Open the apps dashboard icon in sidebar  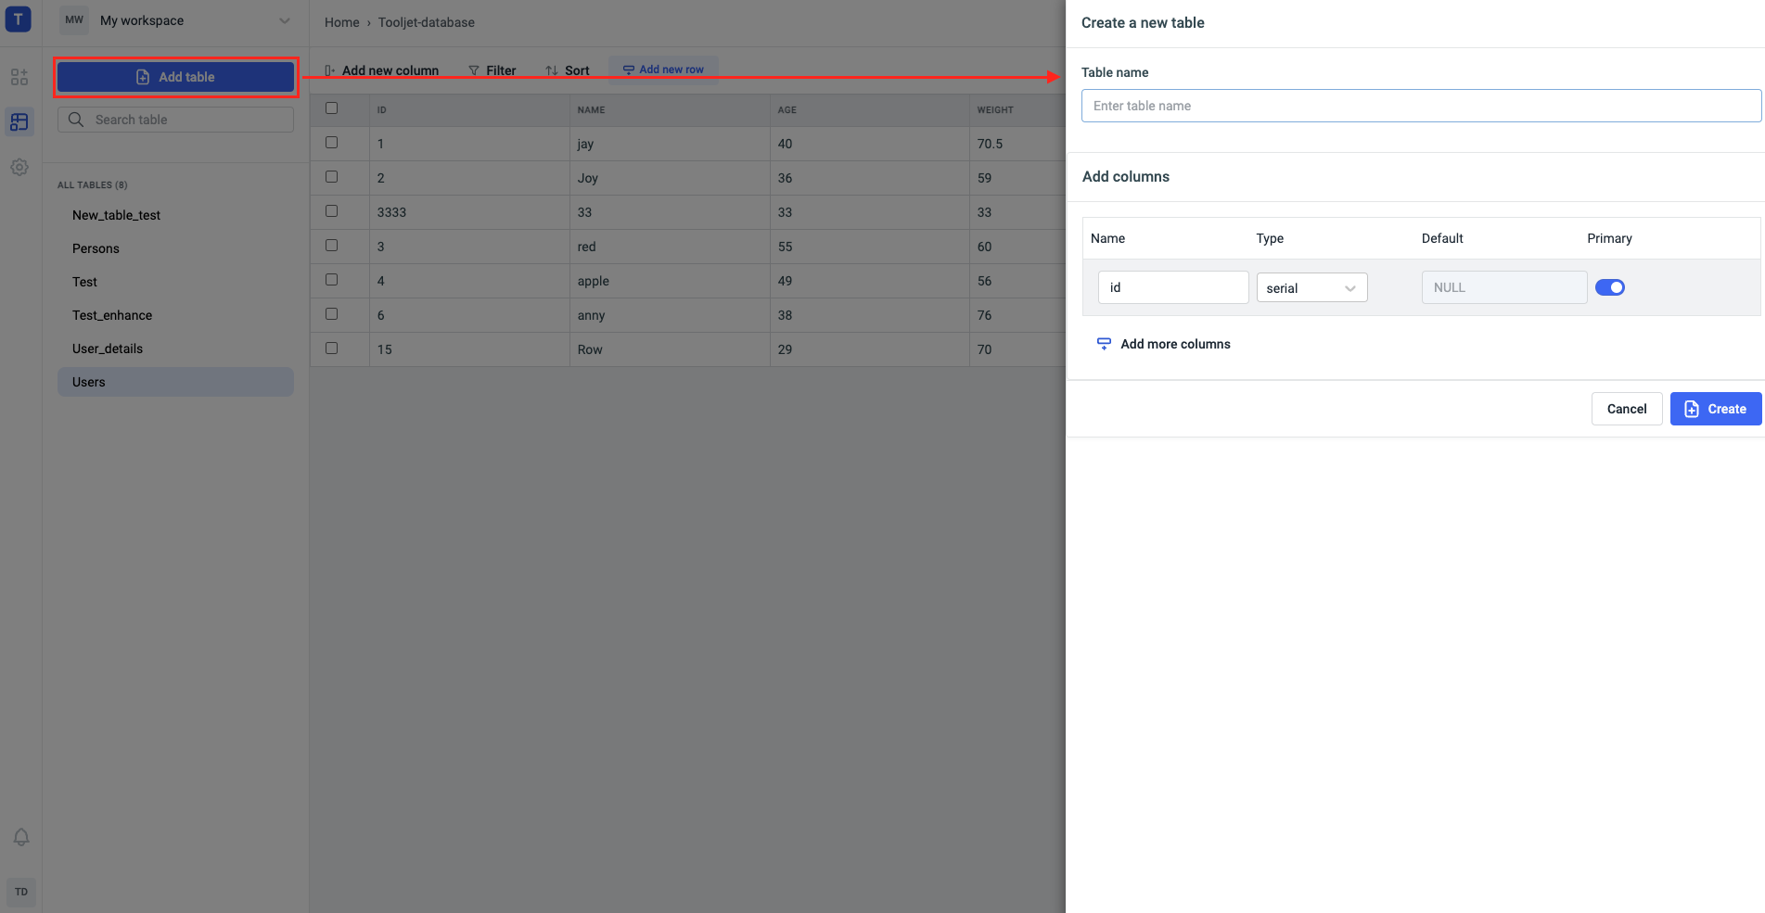19,77
